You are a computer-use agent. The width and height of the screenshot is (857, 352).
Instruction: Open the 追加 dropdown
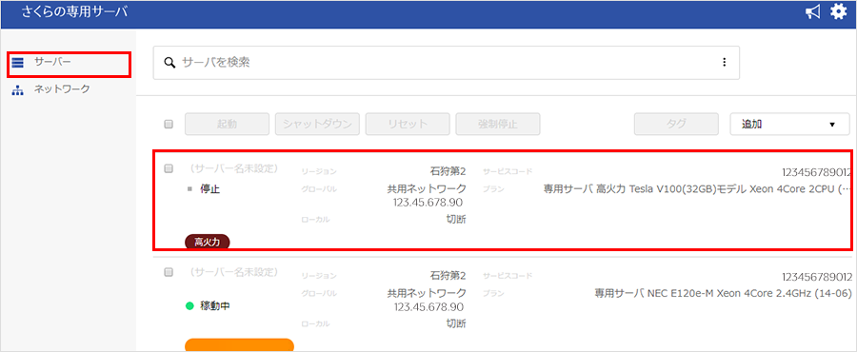pyautogui.click(x=789, y=125)
